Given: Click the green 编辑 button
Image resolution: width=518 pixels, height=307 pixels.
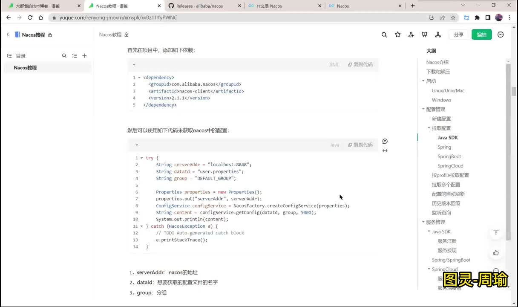Looking at the screenshot, I should pos(481,35).
